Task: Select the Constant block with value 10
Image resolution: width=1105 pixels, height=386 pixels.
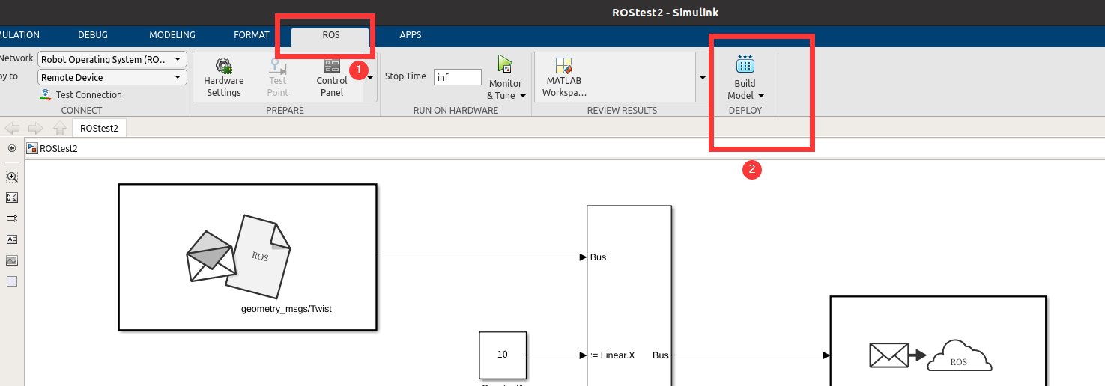Action: pos(503,355)
